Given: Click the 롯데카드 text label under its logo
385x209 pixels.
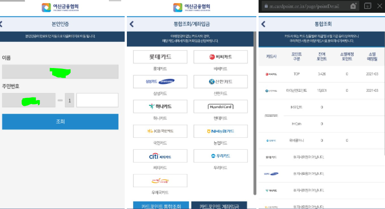Looking at the screenshot, I should point(160,69).
